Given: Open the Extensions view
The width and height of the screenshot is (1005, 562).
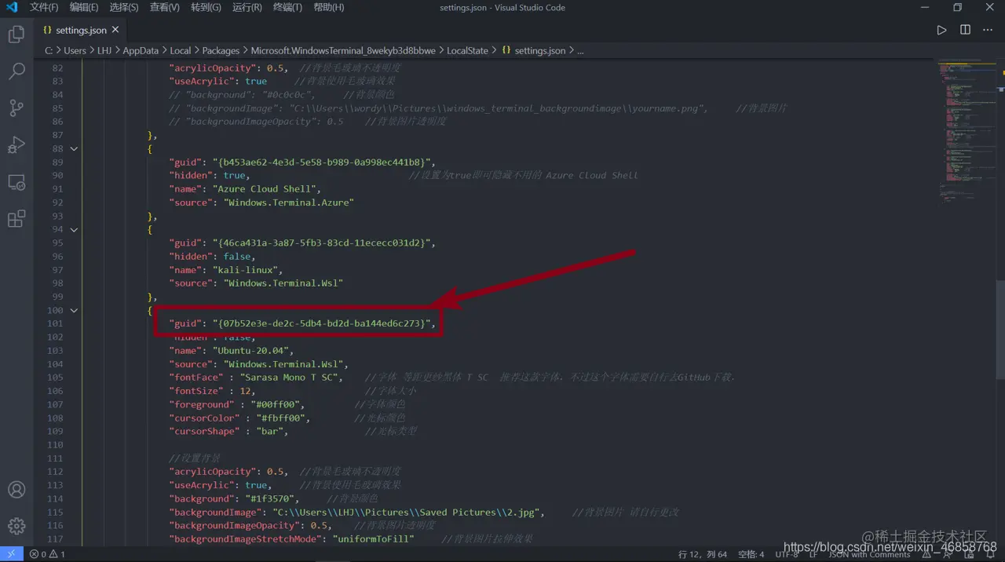Looking at the screenshot, I should [16, 219].
